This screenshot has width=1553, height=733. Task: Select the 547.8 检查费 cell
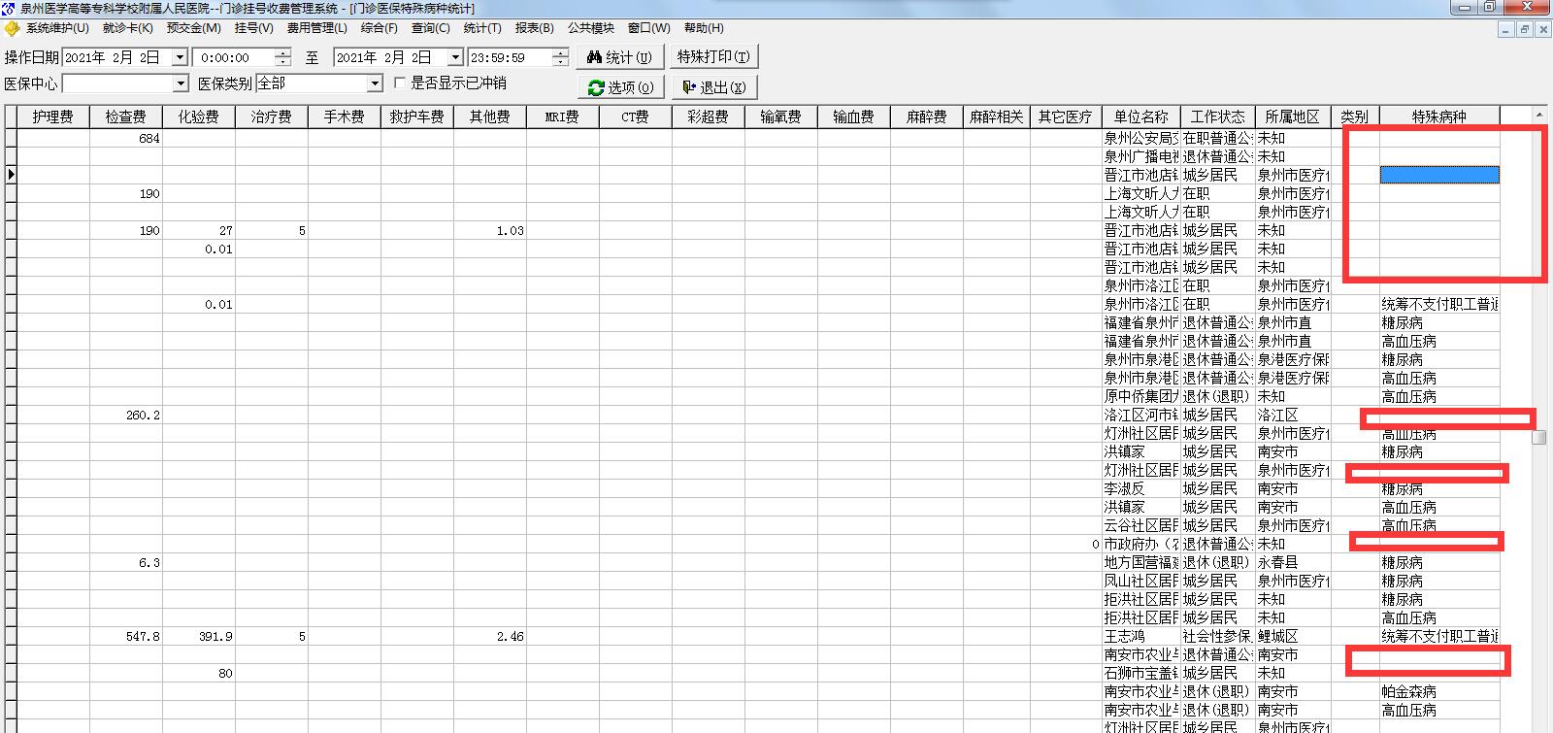125,636
